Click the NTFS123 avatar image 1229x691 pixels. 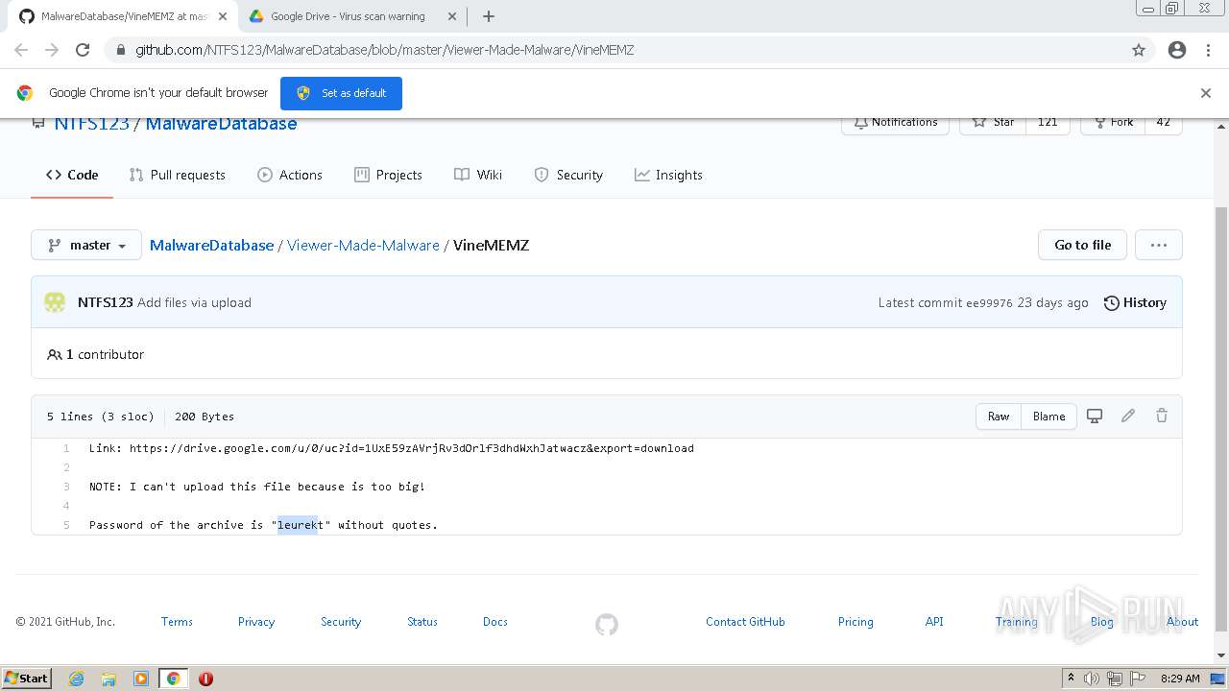pos(55,302)
